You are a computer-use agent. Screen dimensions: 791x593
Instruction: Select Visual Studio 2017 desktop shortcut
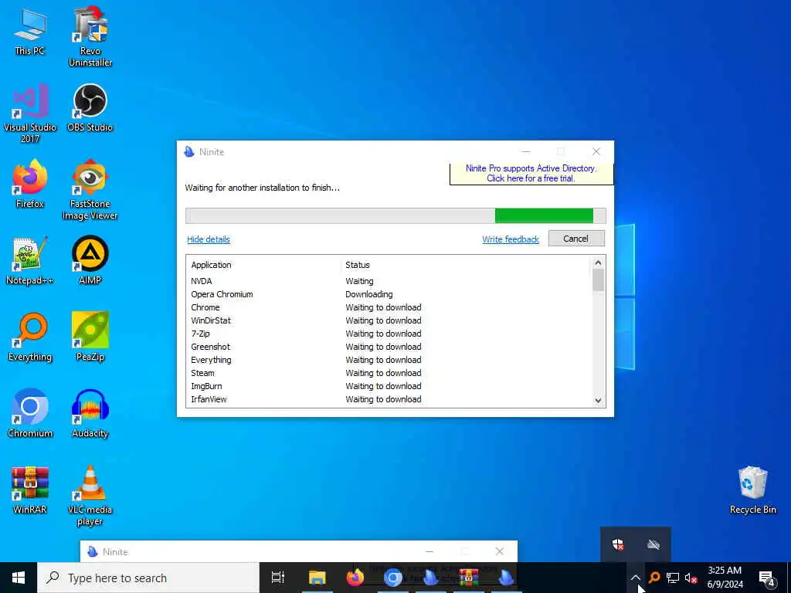coord(30,114)
